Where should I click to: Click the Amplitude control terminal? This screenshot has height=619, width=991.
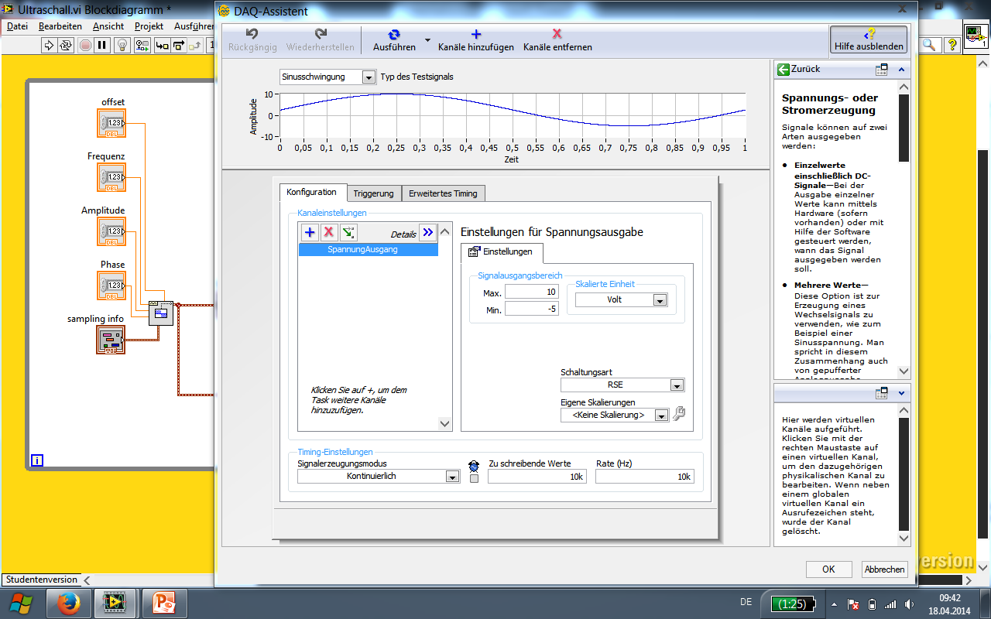click(111, 231)
